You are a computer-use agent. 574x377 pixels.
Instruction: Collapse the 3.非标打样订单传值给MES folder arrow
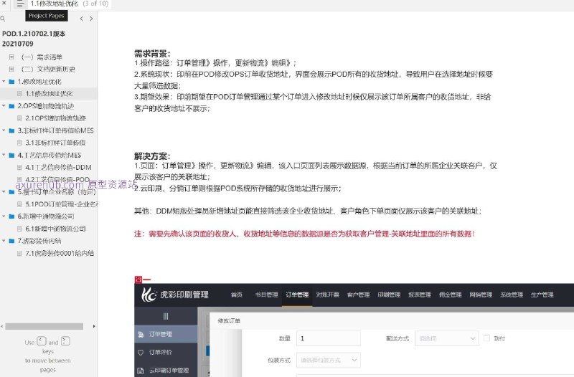click(4, 130)
